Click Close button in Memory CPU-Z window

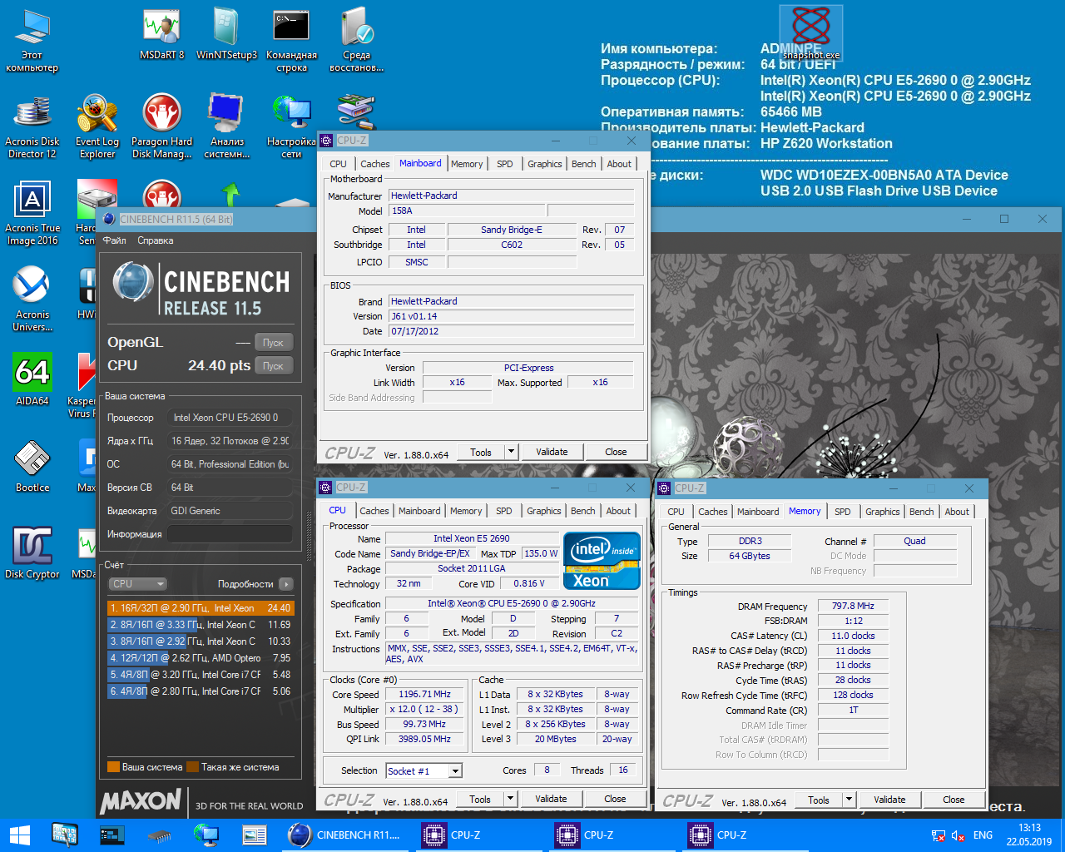coord(954,800)
